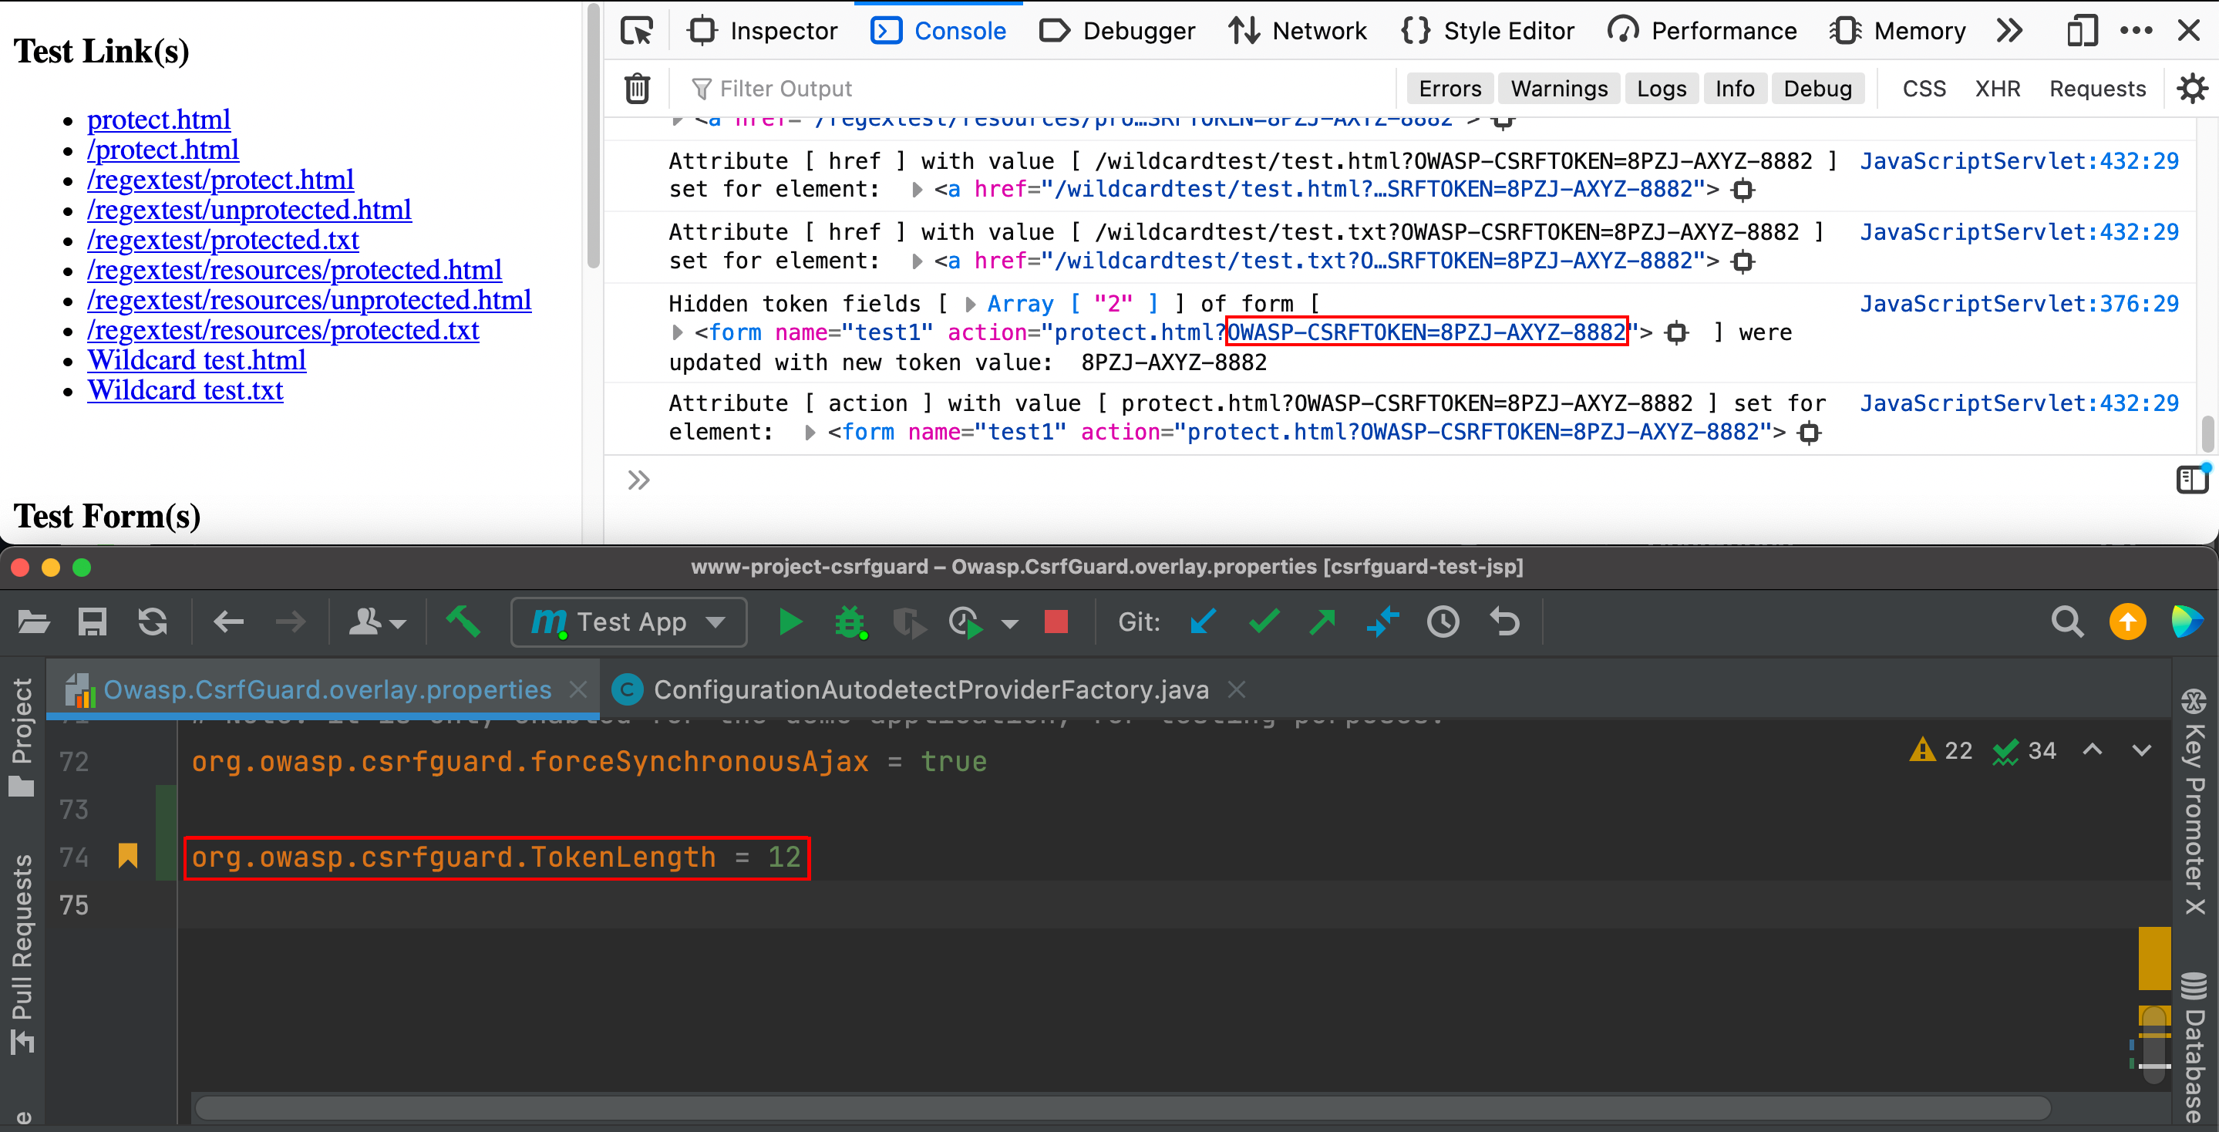Screen dimensions: 2219x1132
Task: Expand the Array in hidden token fields log
Action: point(971,303)
